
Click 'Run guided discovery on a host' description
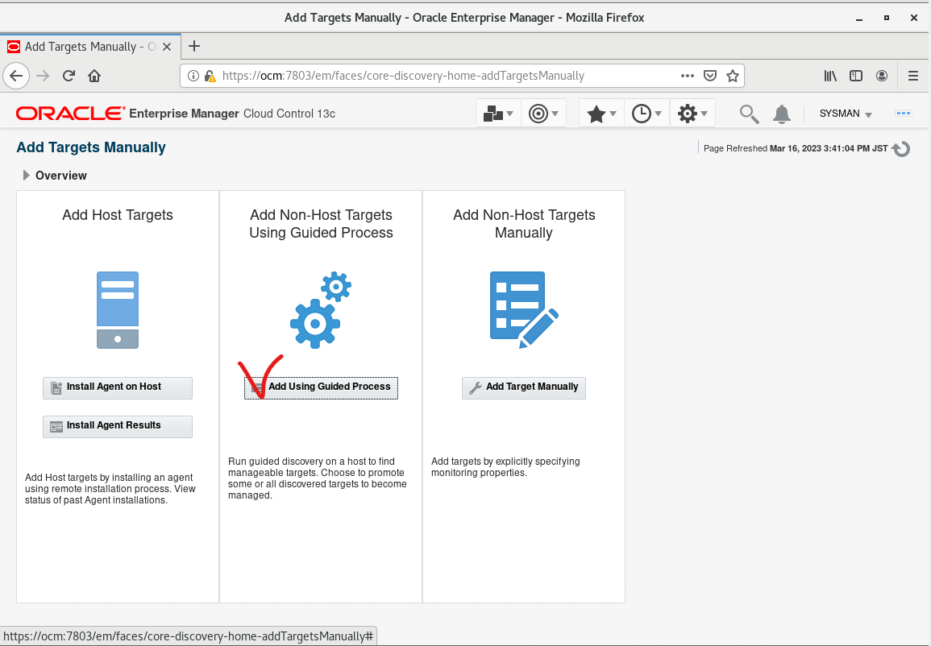click(318, 478)
